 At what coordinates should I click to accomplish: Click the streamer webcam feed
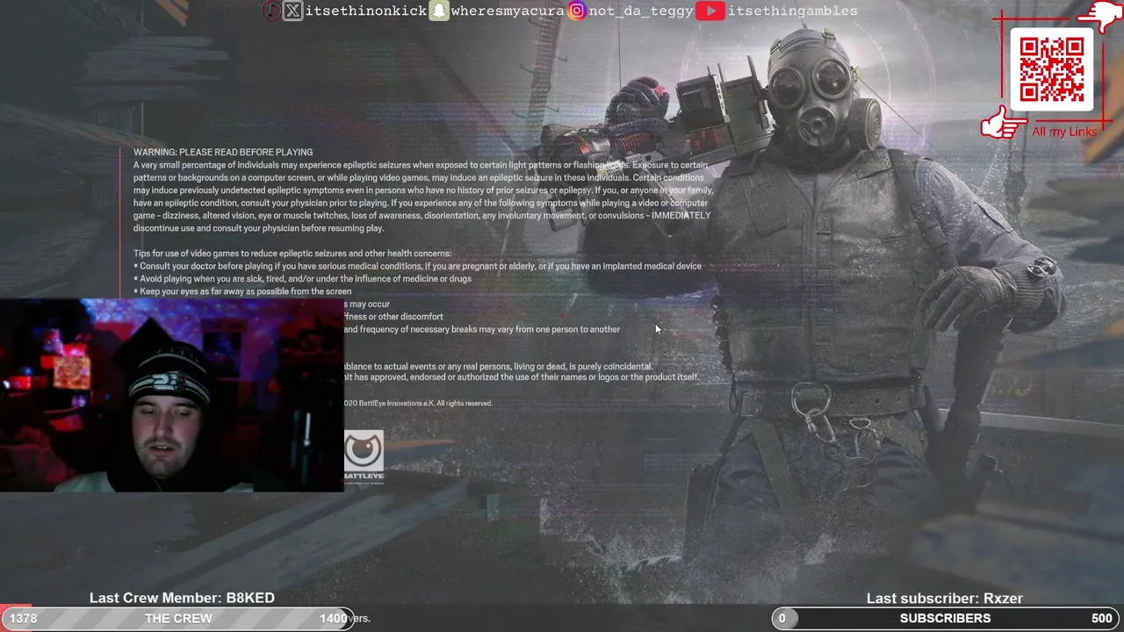point(171,395)
